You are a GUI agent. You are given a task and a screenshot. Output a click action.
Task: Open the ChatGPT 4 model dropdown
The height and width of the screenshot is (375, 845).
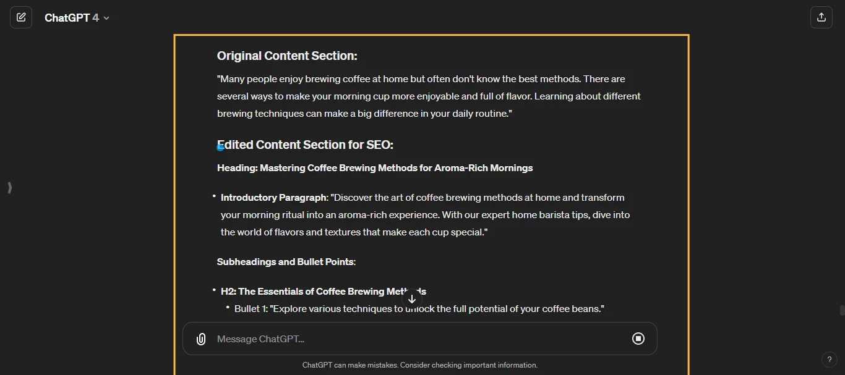(x=77, y=17)
